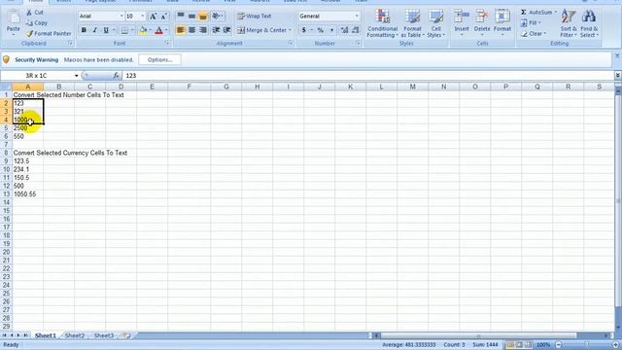This screenshot has width=622, height=350.
Task: Copy the selected cells
Action: 37,23
